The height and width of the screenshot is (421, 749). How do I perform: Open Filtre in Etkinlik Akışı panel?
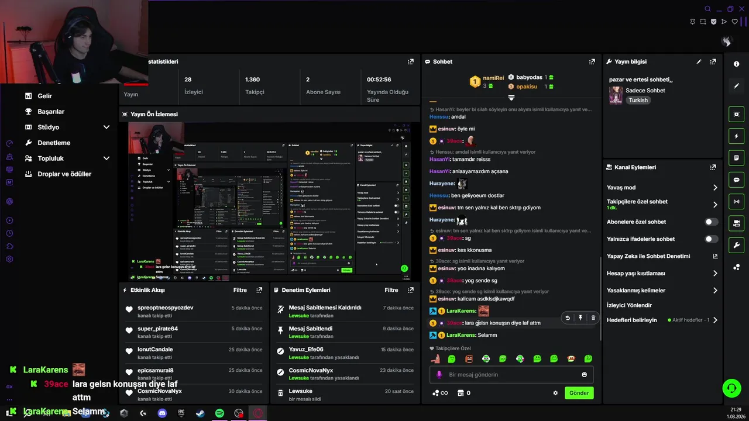tap(240, 290)
